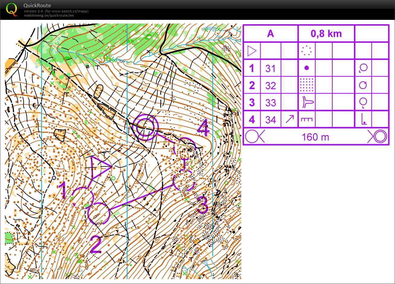This screenshot has width=395, height=284.
Task: Click the purple number 4 map label
Action: pyautogui.click(x=203, y=128)
